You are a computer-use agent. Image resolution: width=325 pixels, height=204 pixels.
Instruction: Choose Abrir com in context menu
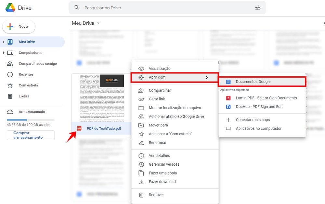click(175, 77)
